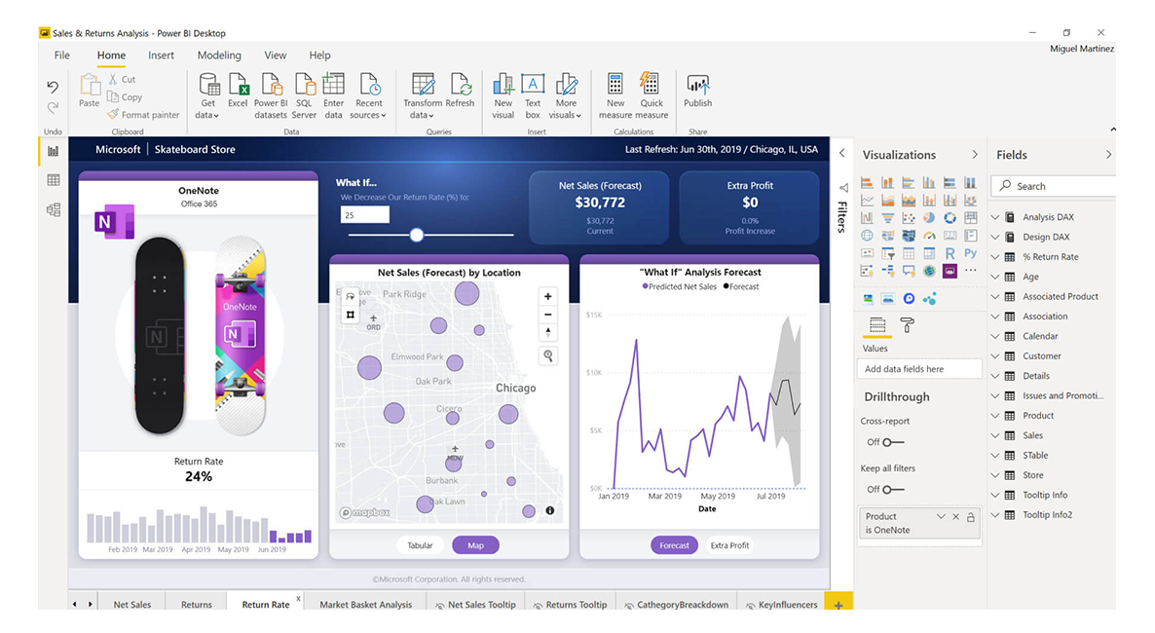The image size is (1155, 633).
Task: Switch to Model view in left sidebar
Action: (x=53, y=210)
